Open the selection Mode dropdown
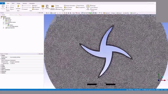 point(78,13)
